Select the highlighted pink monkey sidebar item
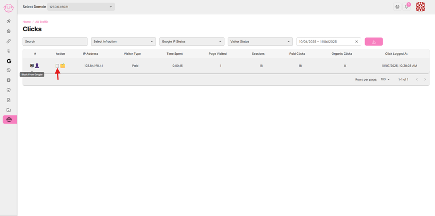The image size is (435, 216). pos(10,120)
